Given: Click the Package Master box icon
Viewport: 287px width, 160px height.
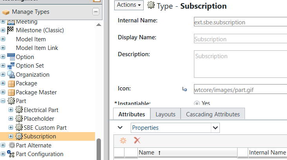Looking at the screenshot, I should point(11,92).
